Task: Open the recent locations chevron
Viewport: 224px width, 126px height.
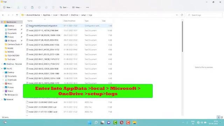Action: [13, 15]
